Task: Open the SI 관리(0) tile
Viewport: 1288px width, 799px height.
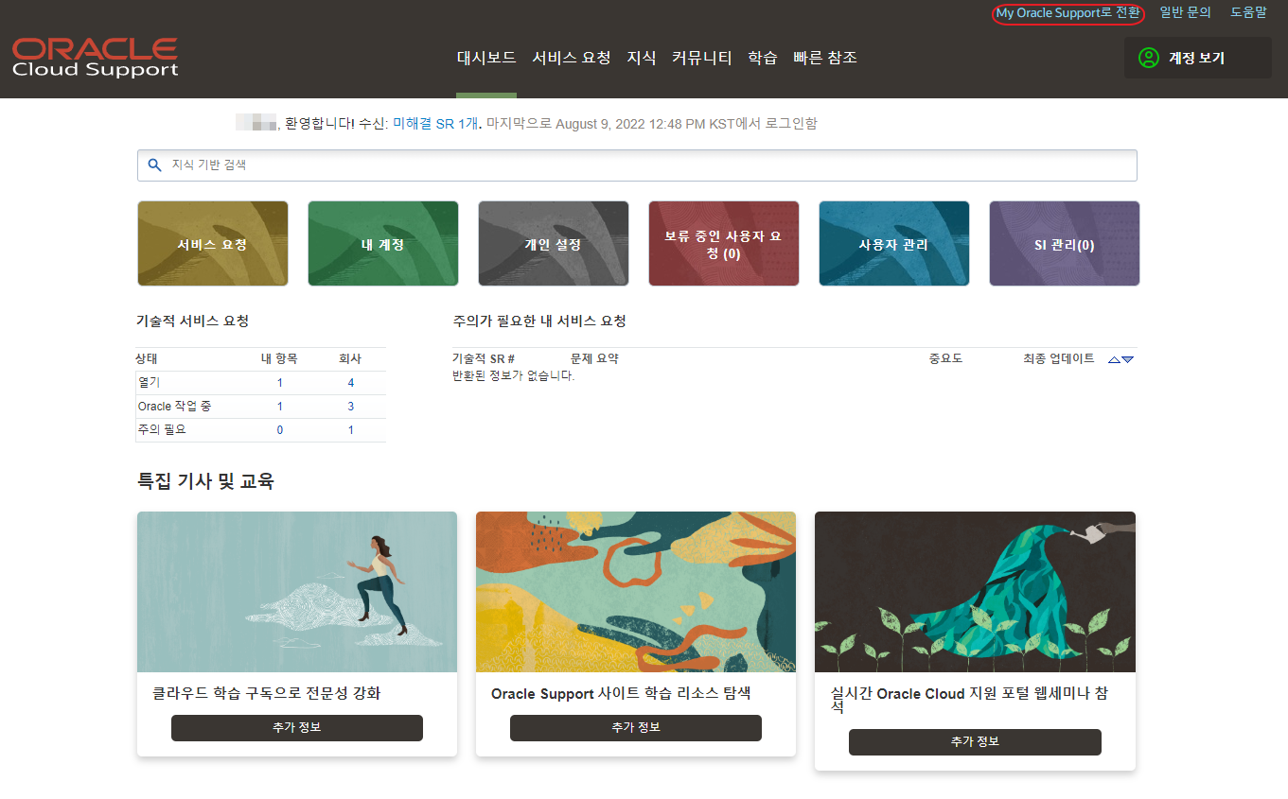Action: click(x=1065, y=243)
